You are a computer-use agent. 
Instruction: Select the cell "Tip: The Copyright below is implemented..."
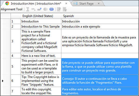(41, 81)
